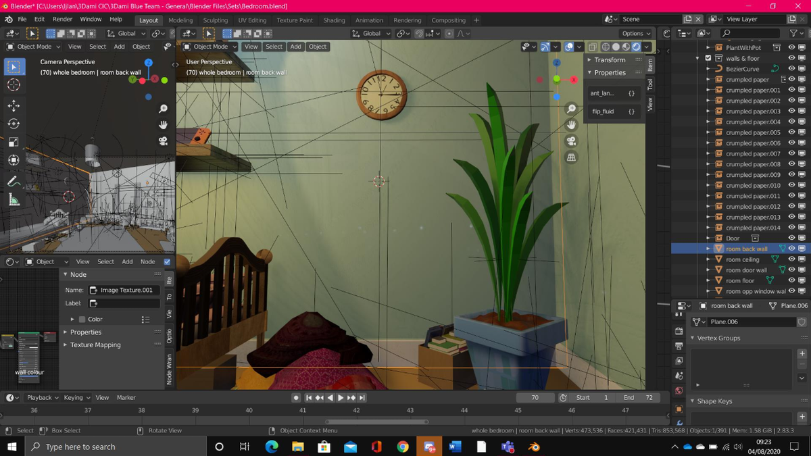The image size is (811, 456).
Task: Open viewport shading options dropdown arrow
Action: 647,47
